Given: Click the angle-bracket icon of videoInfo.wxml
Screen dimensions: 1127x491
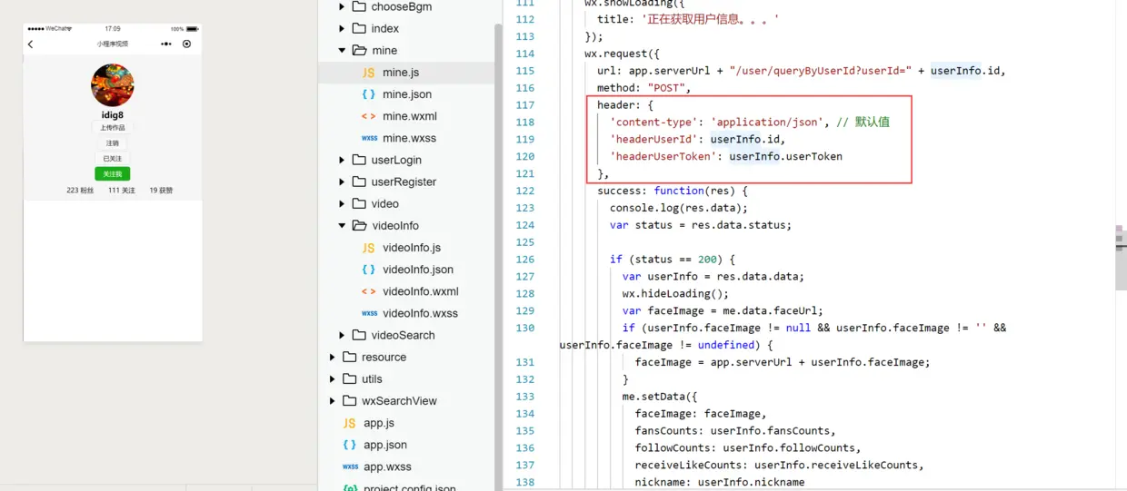Looking at the screenshot, I should click(368, 291).
